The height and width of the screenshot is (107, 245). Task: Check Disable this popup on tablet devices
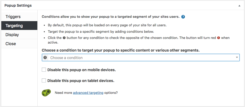click(44, 81)
